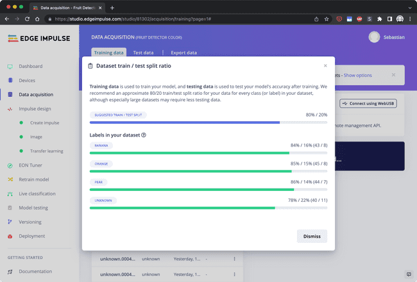Click the Retrain model icon
Viewport: 417px width, 282px height.
(x=10, y=179)
